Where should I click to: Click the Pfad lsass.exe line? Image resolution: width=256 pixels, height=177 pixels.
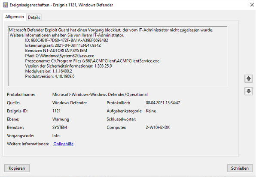[60, 56]
